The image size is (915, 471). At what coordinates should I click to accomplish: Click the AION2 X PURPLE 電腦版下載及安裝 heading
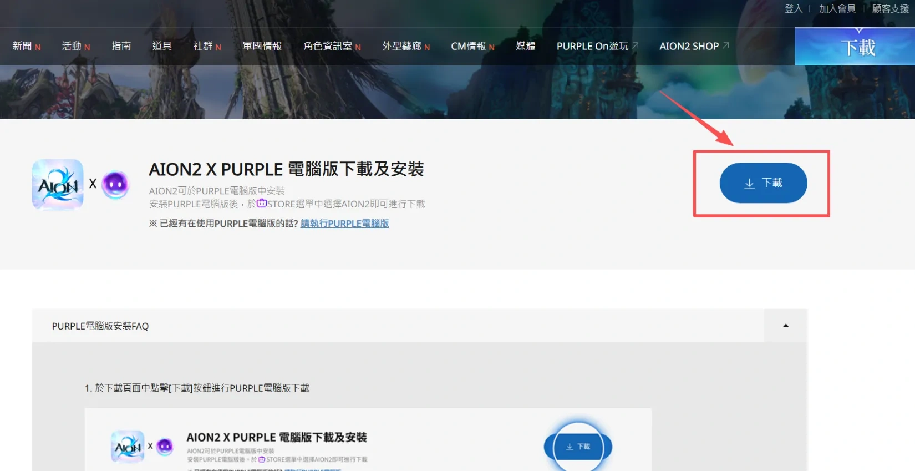pos(286,169)
